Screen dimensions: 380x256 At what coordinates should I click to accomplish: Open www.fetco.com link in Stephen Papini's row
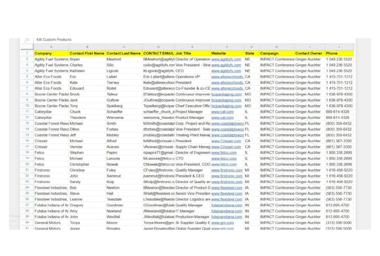click(x=224, y=152)
